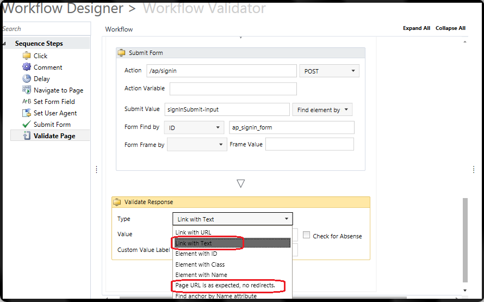Click the Action field containing /ap/signin
Screen dimensions: 484x302
[222, 71]
